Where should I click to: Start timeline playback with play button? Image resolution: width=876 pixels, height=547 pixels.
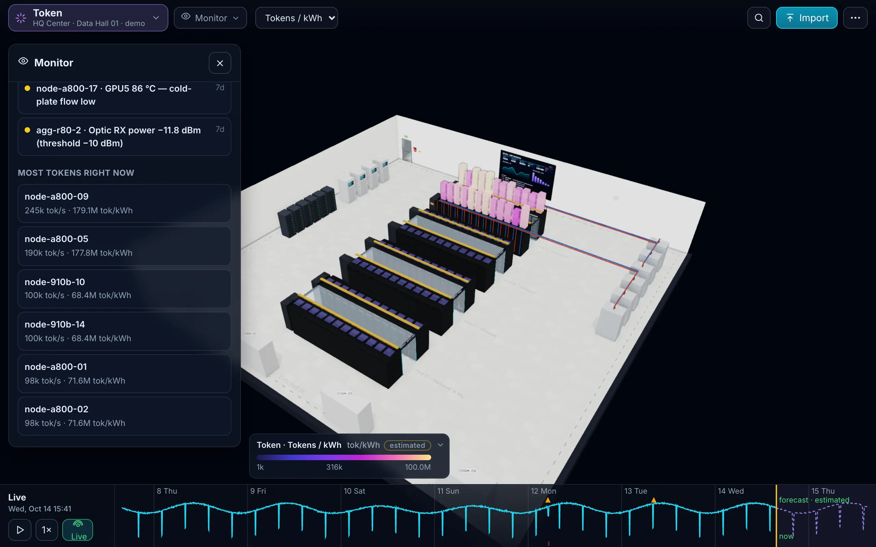tap(20, 530)
